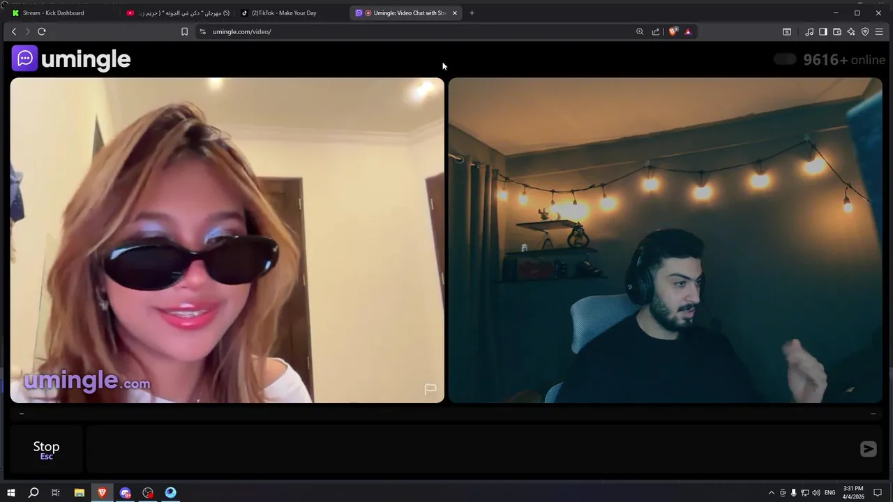Report stranger using flag icon on video
The width and height of the screenshot is (893, 502).
430,389
